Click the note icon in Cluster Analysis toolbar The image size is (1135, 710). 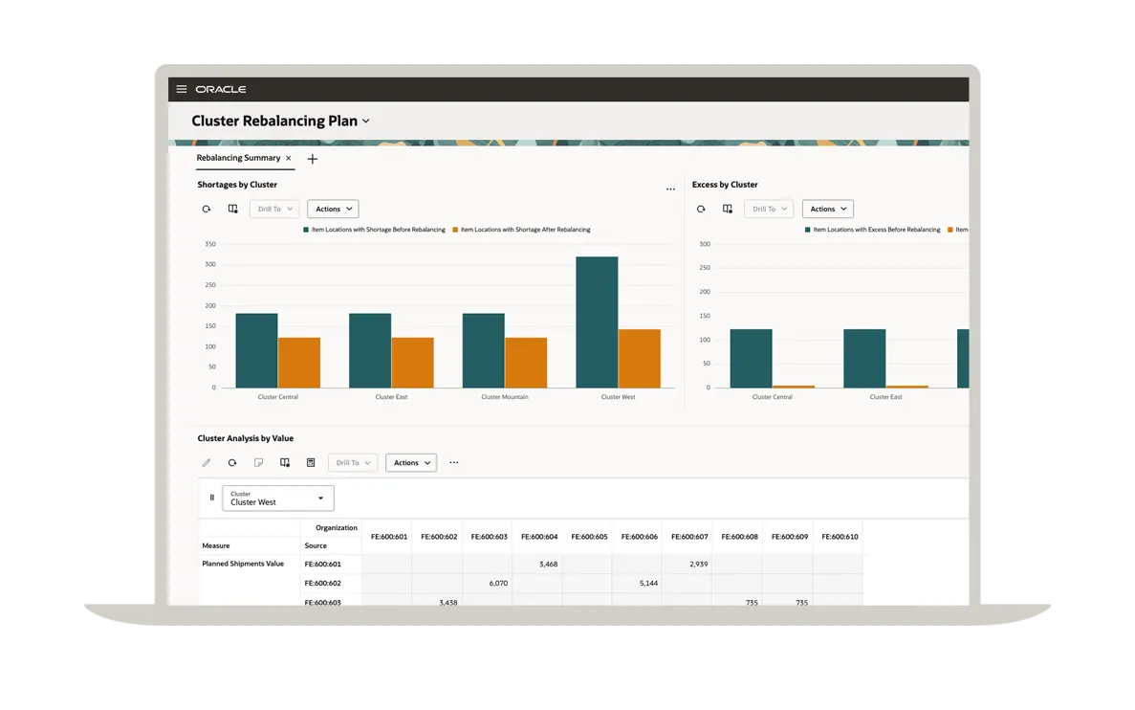258,463
